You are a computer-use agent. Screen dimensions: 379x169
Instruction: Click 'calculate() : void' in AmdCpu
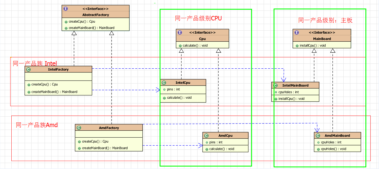pyautogui.click(x=222, y=149)
